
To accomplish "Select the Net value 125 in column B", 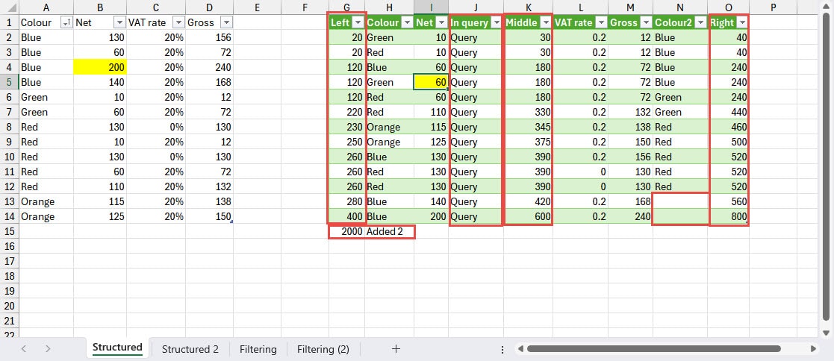I will (x=100, y=216).
